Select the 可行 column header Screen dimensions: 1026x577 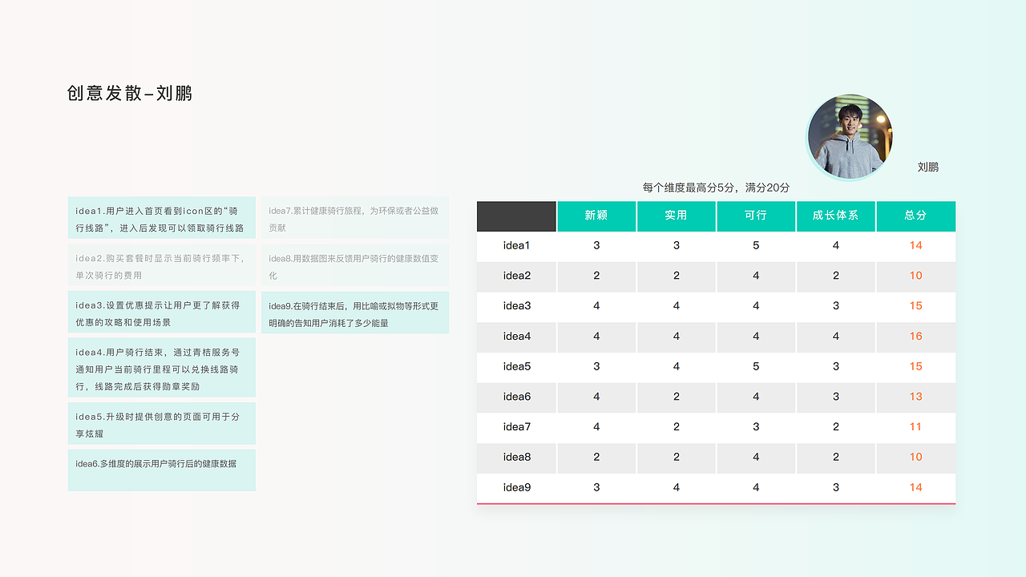coord(755,216)
